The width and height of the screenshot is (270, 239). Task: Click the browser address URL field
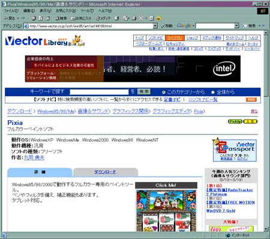tap(91, 26)
